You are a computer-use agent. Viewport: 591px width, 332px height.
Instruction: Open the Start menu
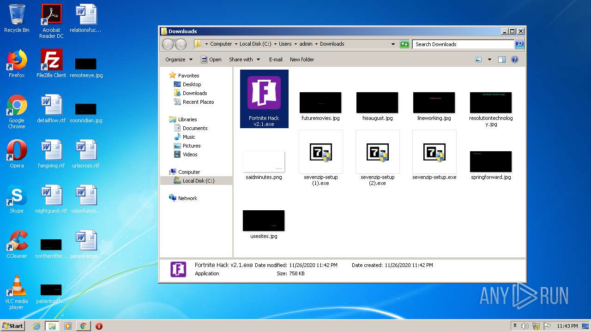click(12, 326)
